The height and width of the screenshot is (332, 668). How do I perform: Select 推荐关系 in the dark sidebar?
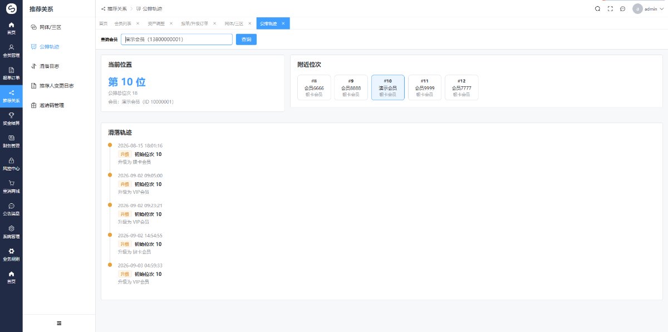(11, 96)
